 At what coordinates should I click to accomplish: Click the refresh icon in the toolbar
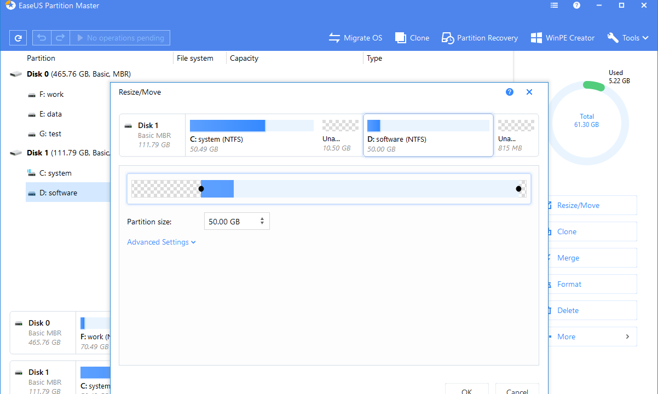(x=18, y=38)
